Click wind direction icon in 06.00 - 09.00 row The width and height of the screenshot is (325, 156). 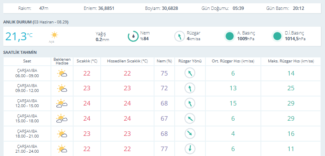pyautogui.click(x=190, y=73)
